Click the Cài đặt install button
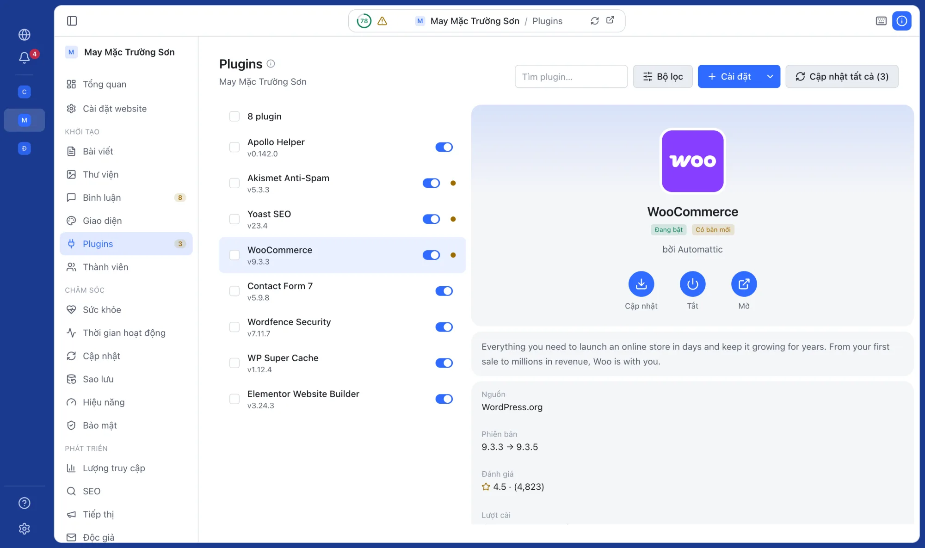Viewport: 925px width, 548px height. click(x=729, y=76)
